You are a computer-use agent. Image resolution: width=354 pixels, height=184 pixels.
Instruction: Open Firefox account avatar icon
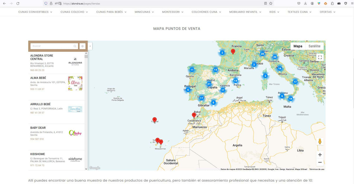(x=312, y=3)
